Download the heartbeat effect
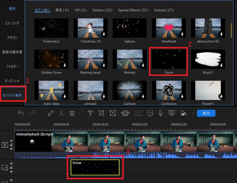 click(182, 34)
